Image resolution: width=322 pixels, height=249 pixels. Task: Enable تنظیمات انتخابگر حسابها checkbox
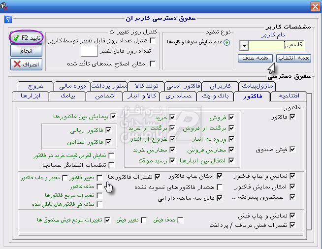[x=111, y=165]
